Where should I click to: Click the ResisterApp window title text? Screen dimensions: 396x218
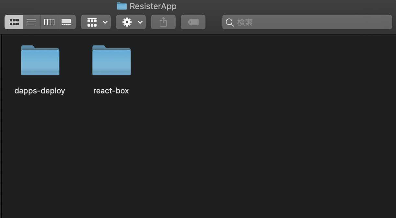(x=153, y=6)
